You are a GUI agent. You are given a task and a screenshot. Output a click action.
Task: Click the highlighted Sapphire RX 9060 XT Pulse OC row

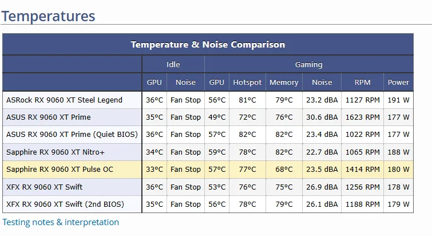point(60,169)
